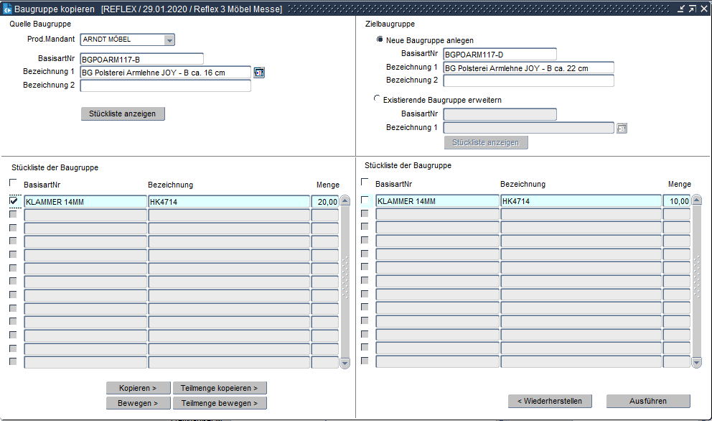Select 'Neue Baugruppe anlegen' option

380,41
